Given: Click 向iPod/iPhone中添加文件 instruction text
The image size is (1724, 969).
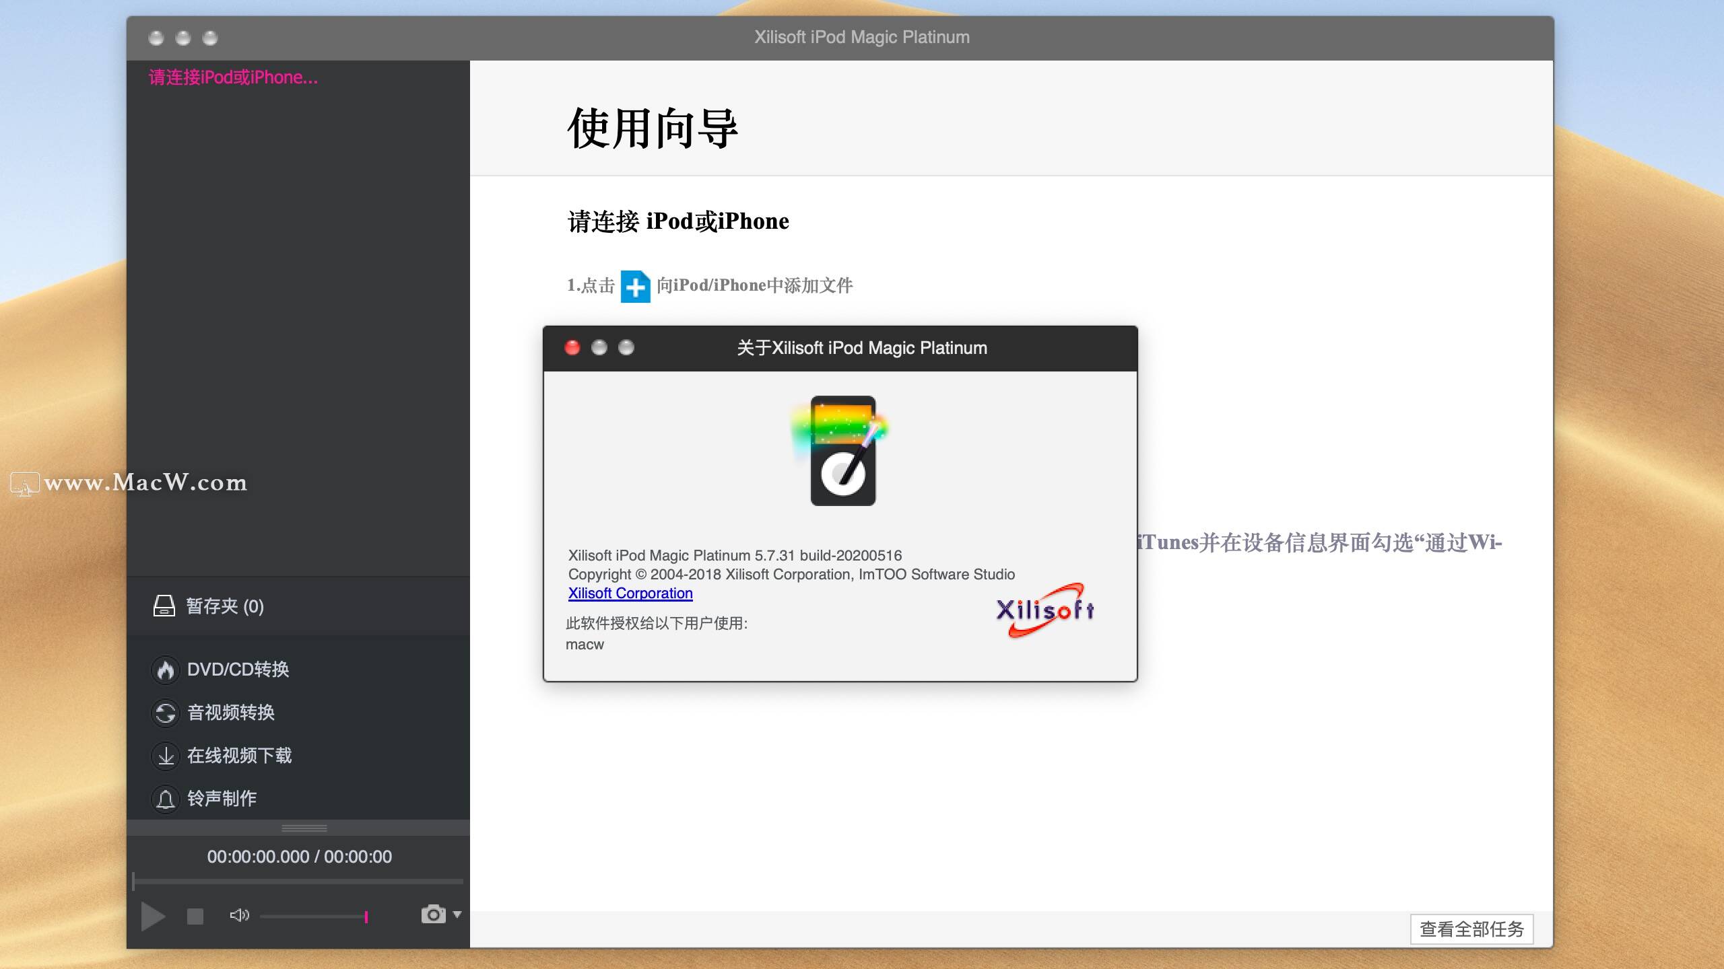Looking at the screenshot, I should 754,285.
